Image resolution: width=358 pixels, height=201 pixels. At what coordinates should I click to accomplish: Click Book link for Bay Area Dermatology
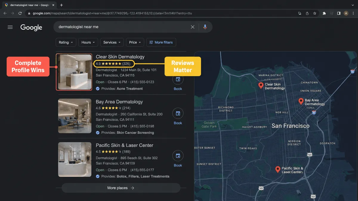tap(178, 123)
